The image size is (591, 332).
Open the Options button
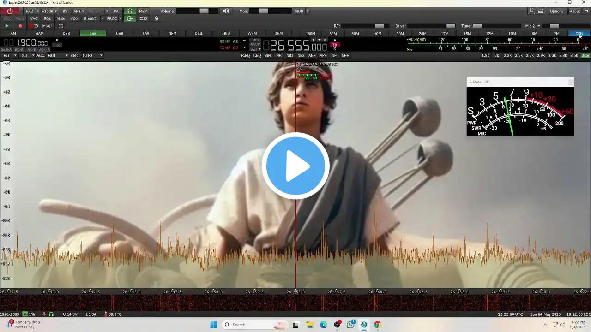[x=556, y=11]
